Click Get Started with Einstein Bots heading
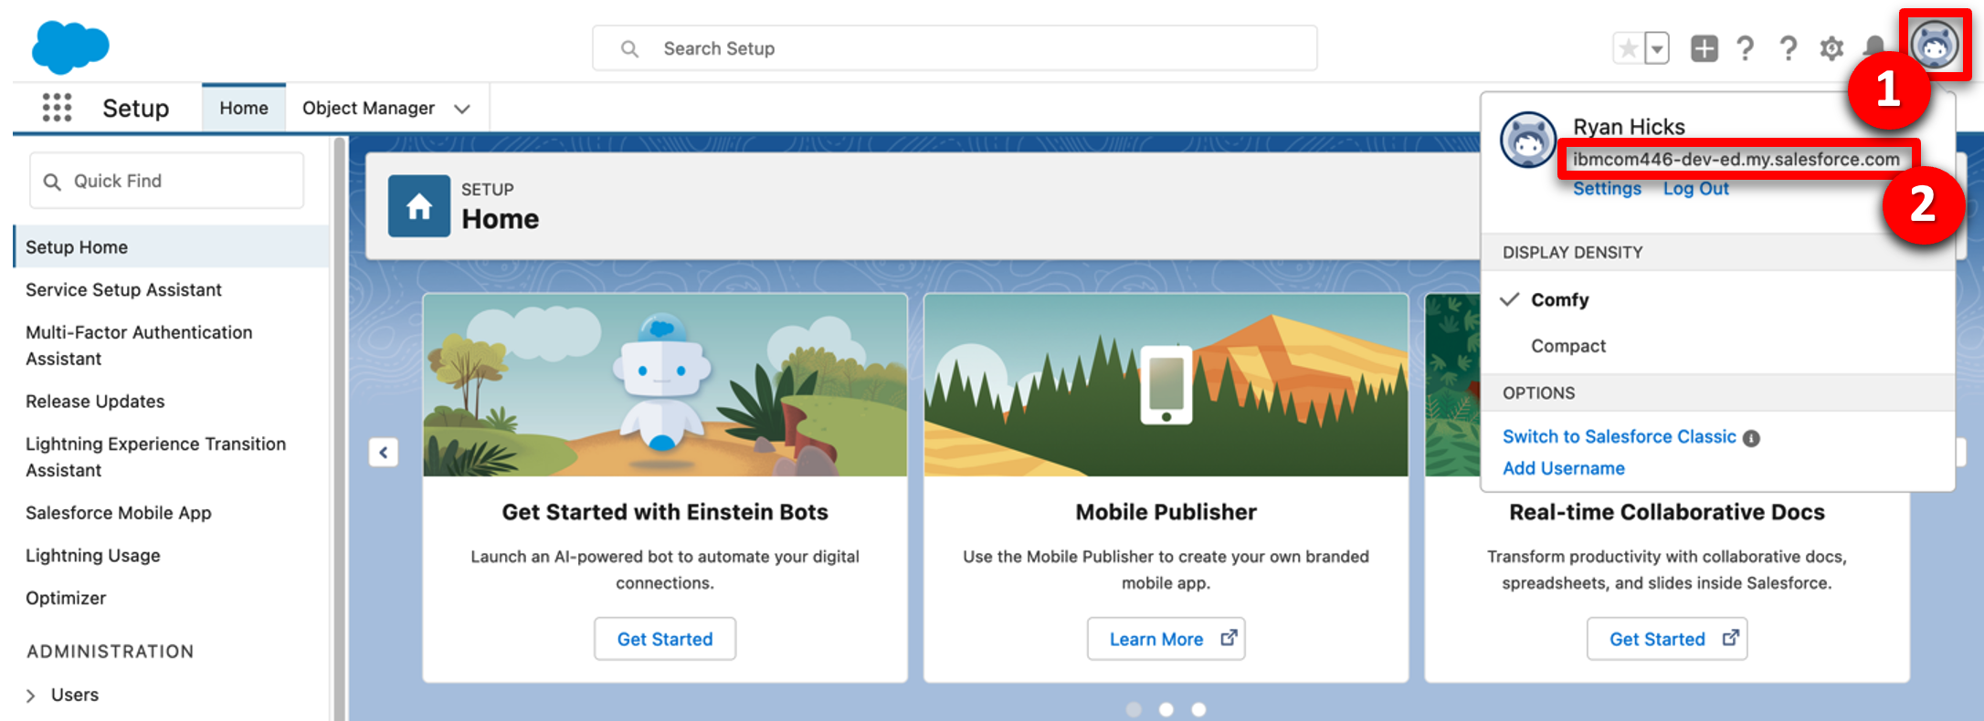Screen dimensions: 1984x721 pos(665,512)
